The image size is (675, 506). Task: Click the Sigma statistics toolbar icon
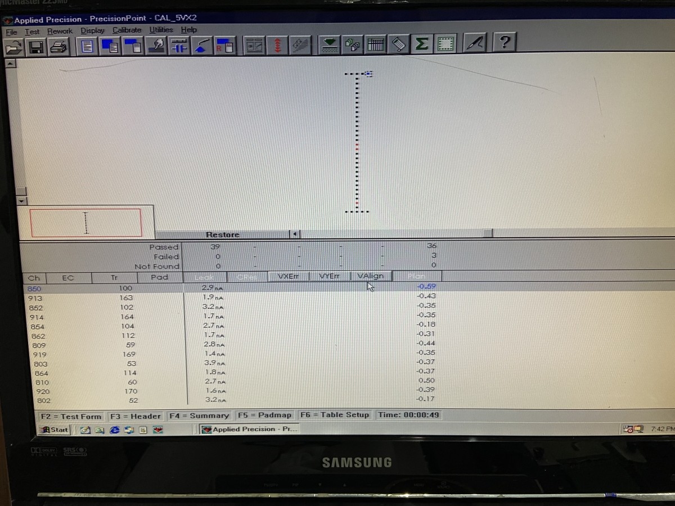(x=422, y=44)
